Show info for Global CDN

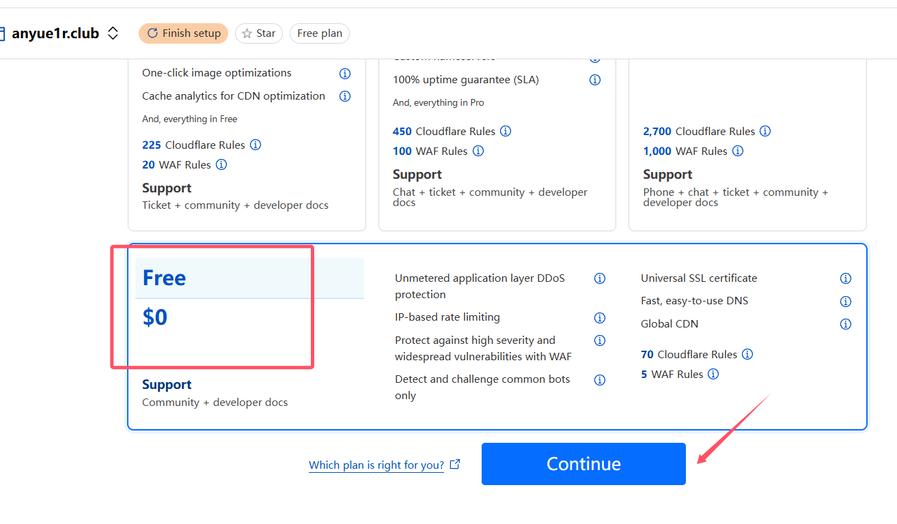(846, 324)
